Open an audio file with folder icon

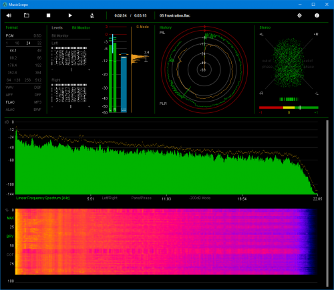coord(27,15)
